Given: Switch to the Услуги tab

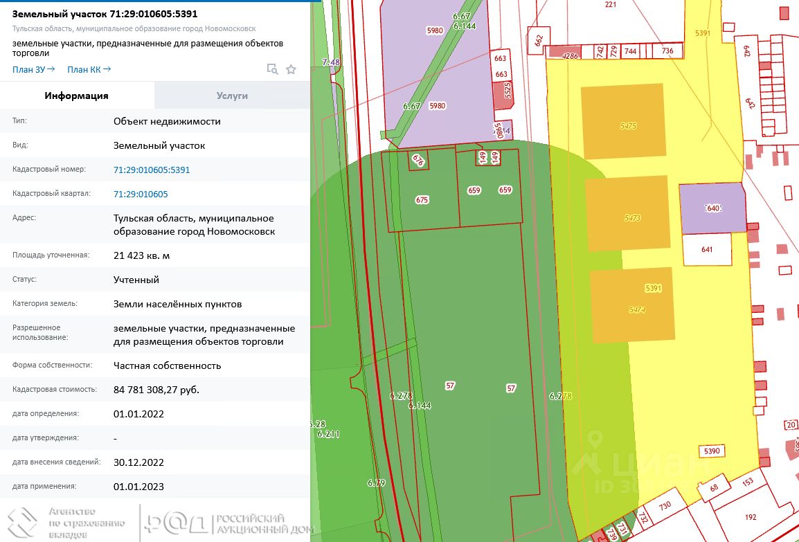Looking at the screenshot, I should click(232, 96).
